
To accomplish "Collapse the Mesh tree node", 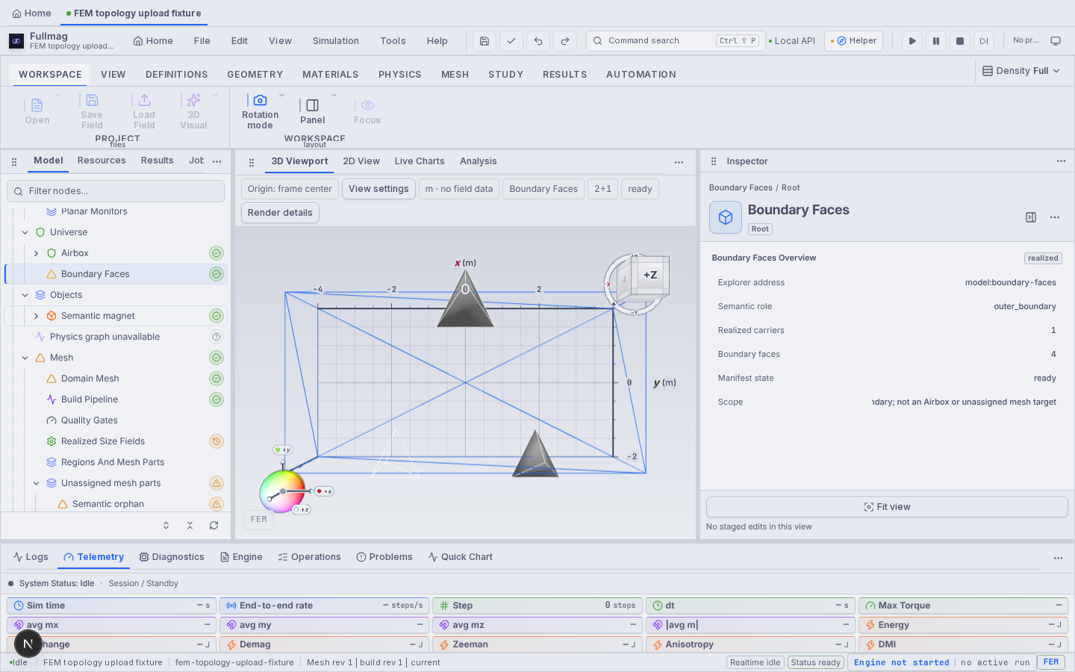I will [25, 358].
